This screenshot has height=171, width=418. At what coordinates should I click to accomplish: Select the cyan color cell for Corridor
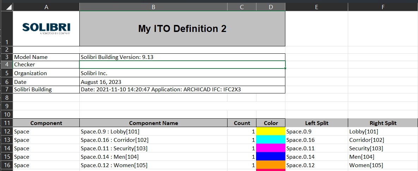[x=271, y=140]
